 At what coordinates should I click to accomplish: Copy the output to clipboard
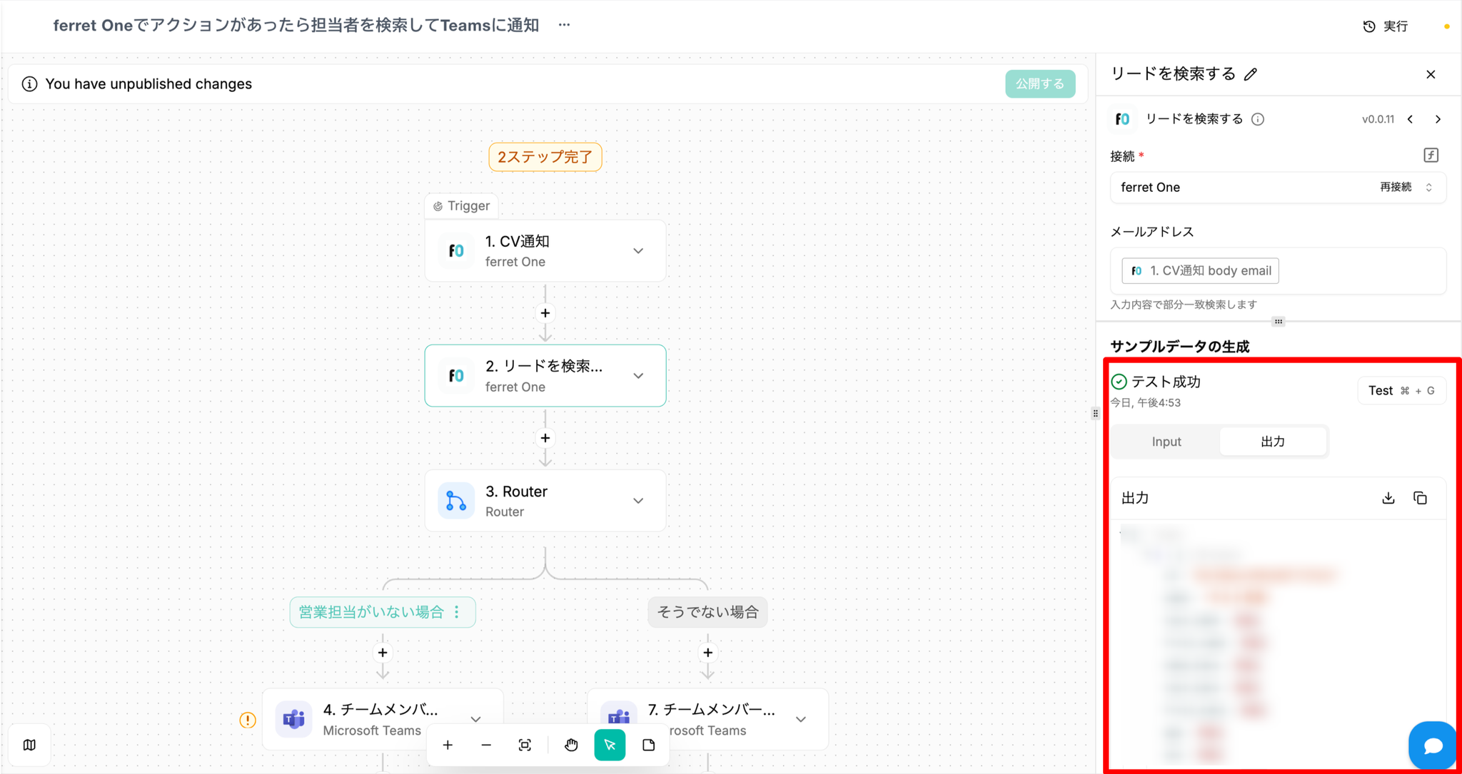click(1420, 498)
